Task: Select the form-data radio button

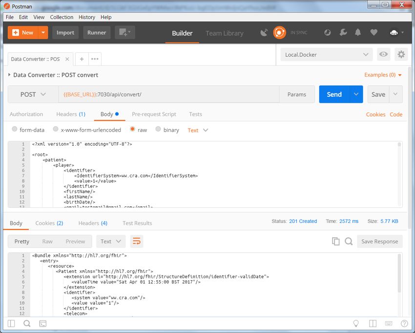Action: pyautogui.click(x=15, y=129)
